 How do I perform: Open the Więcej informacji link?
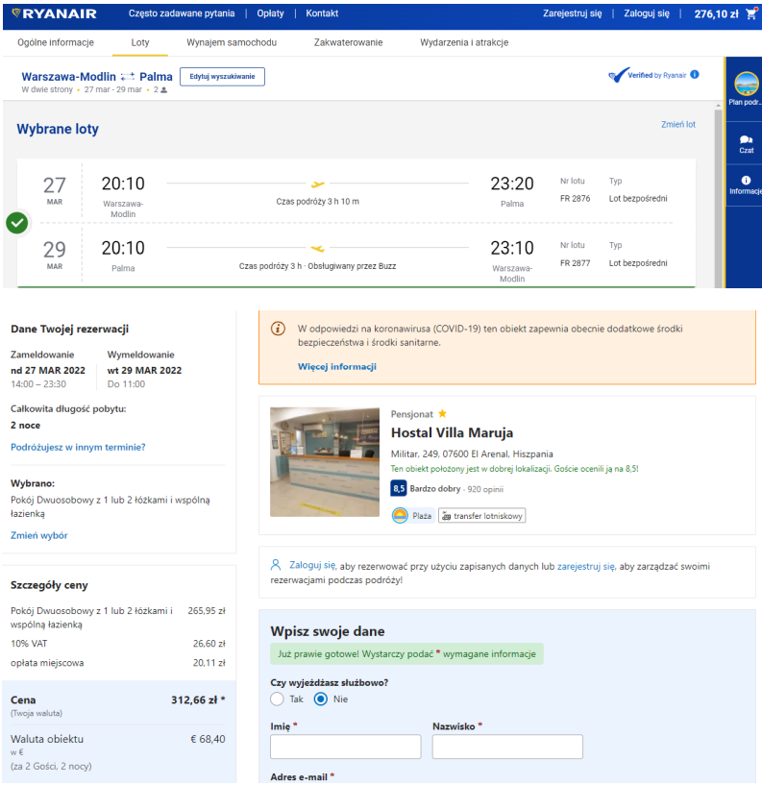[x=337, y=366]
